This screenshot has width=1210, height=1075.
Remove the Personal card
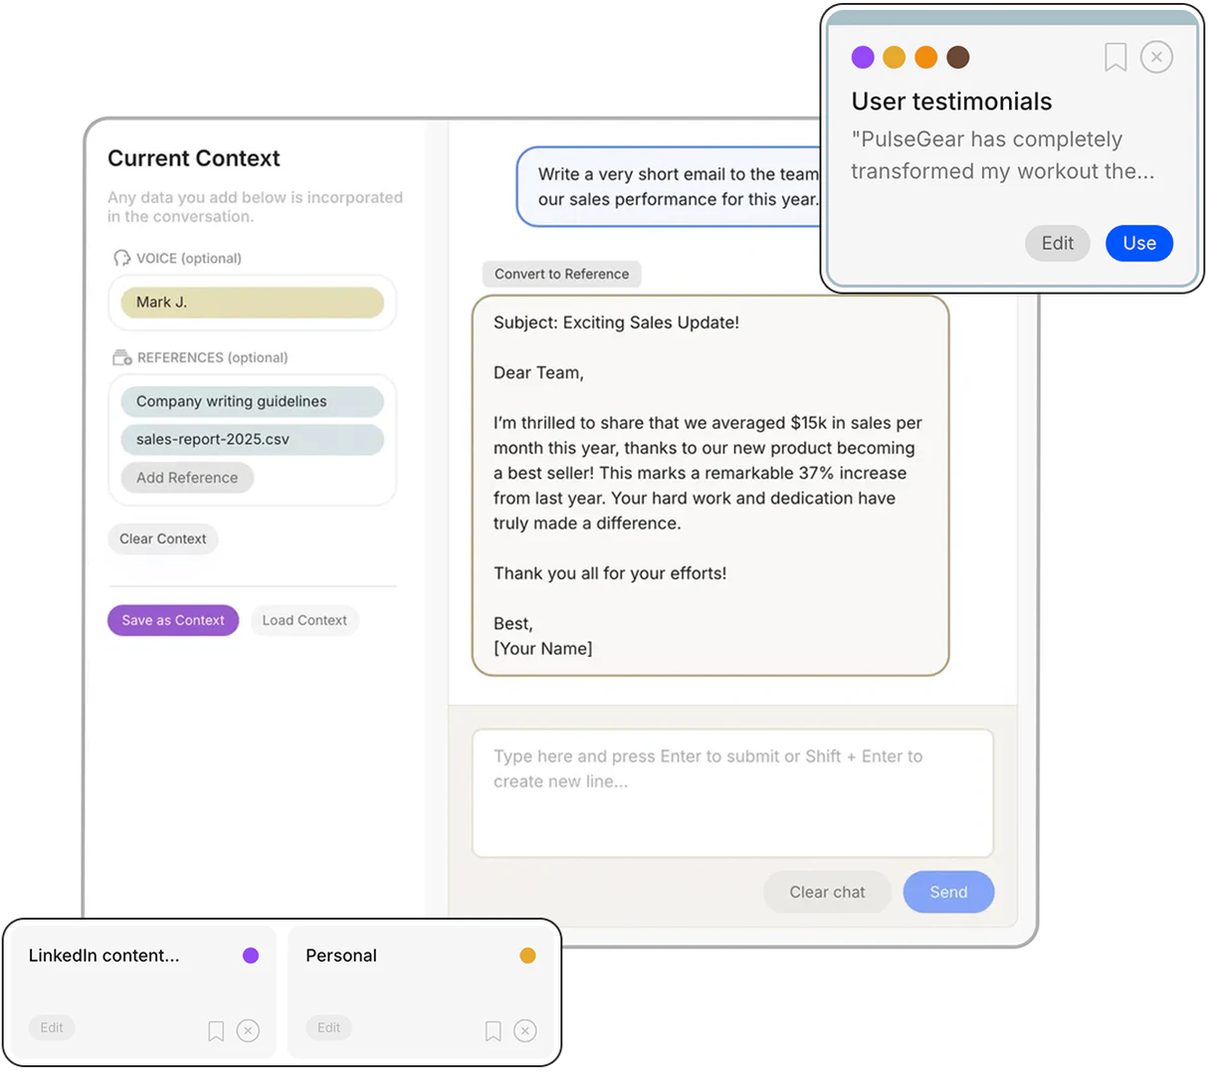point(524,1030)
